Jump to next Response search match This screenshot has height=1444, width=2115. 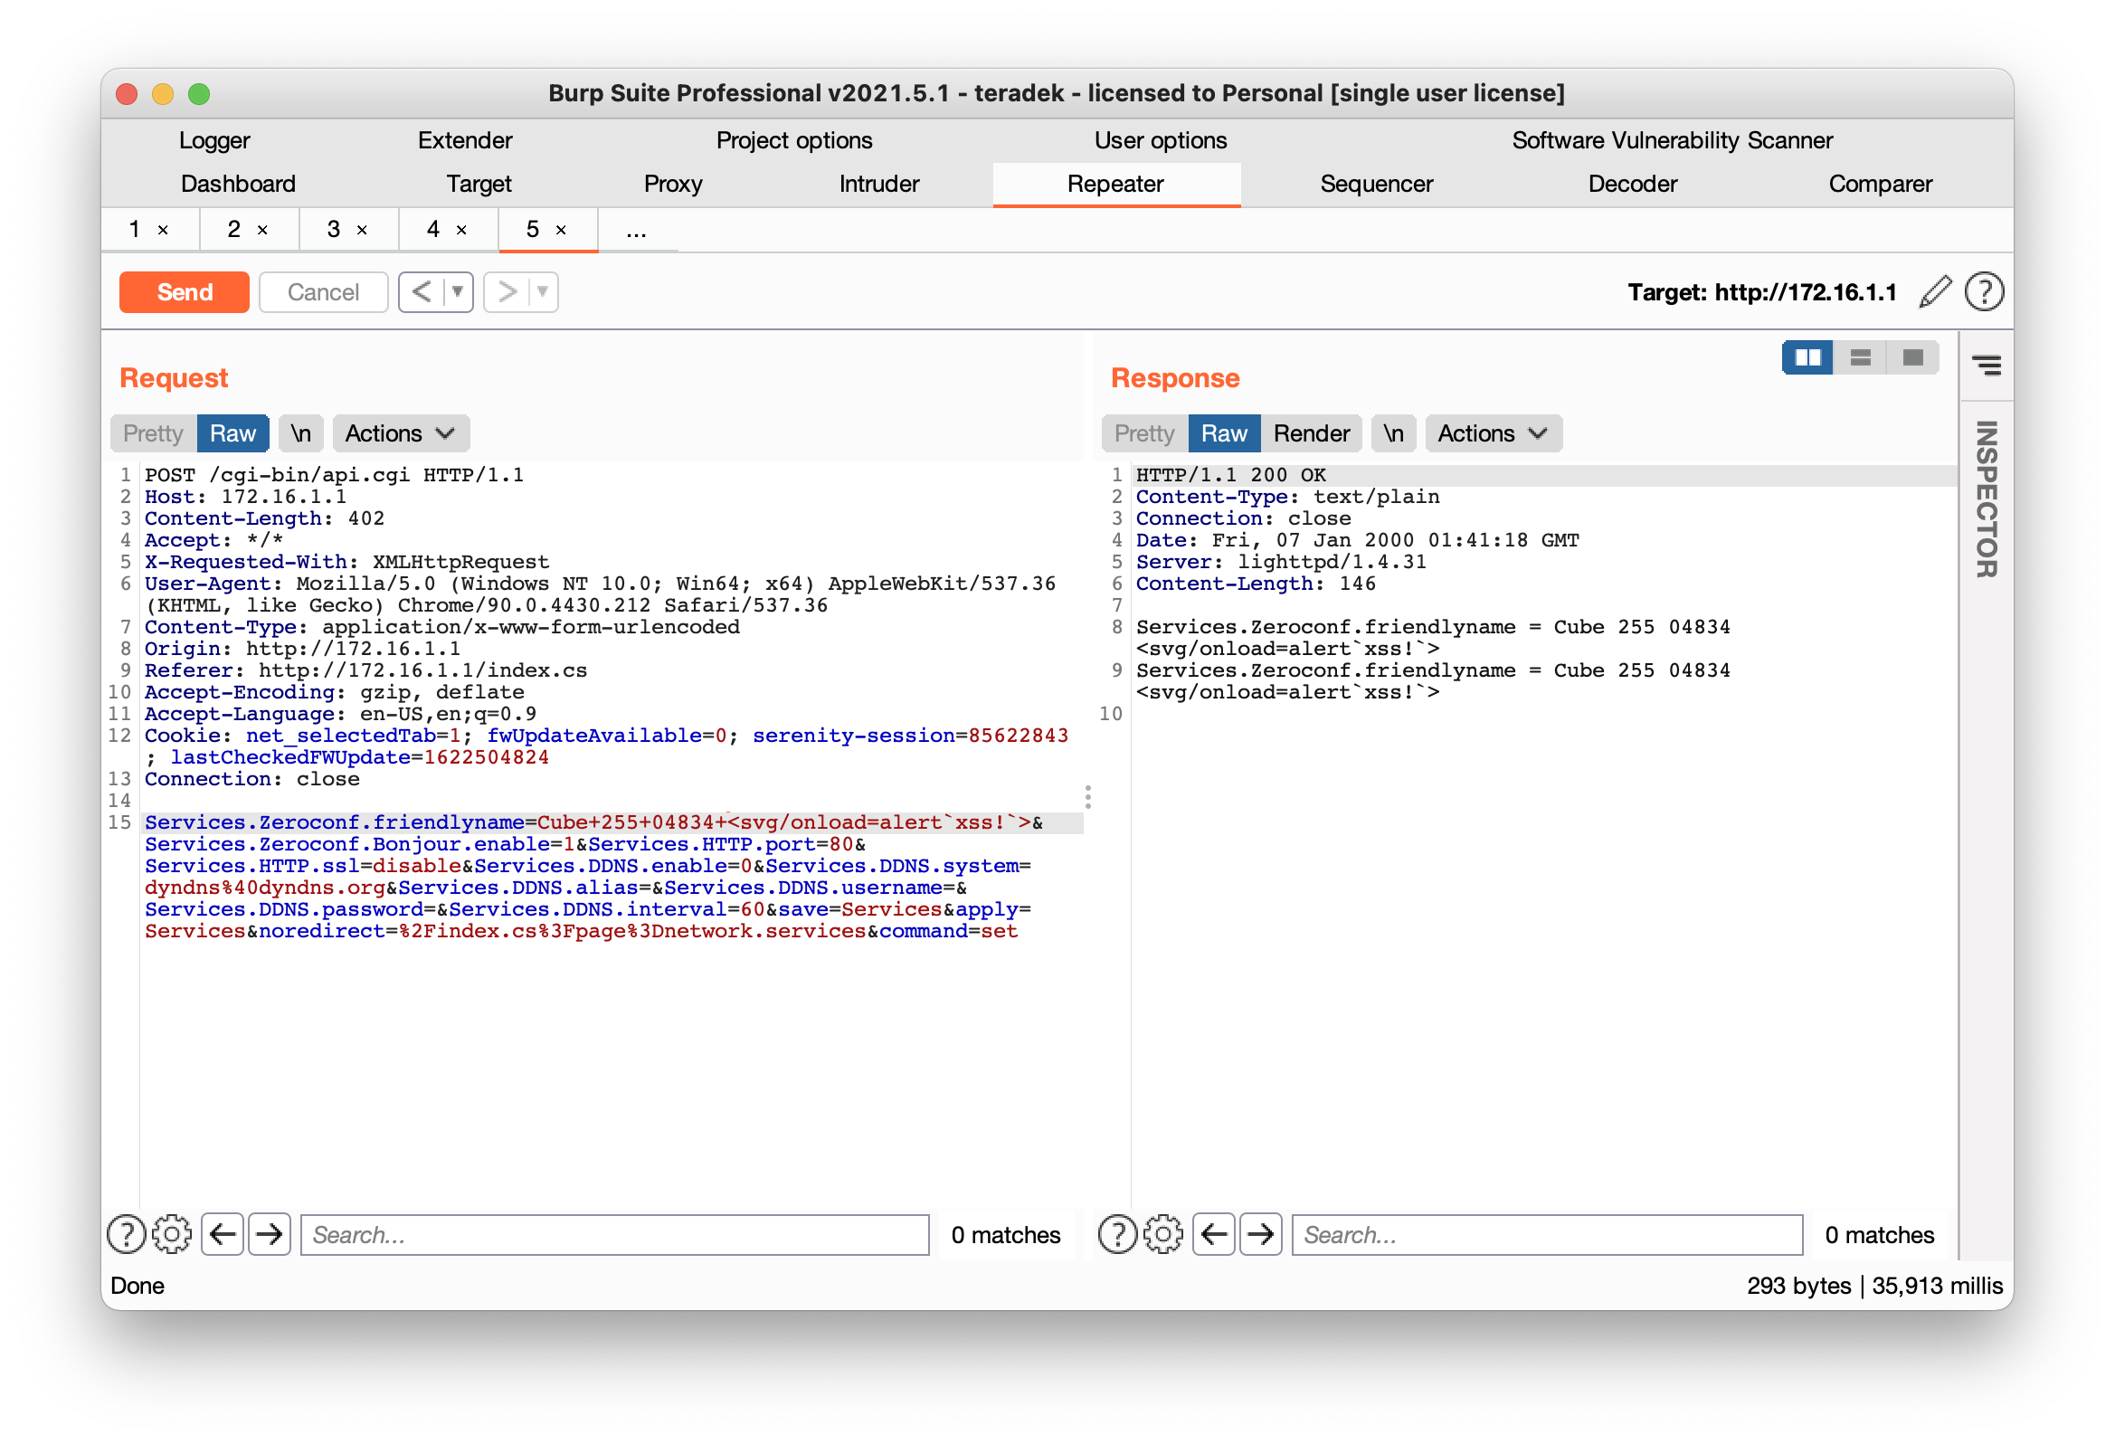[x=1260, y=1235]
